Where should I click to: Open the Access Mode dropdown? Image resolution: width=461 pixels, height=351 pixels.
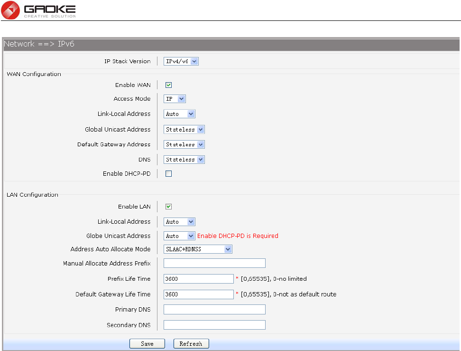pos(175,99)
